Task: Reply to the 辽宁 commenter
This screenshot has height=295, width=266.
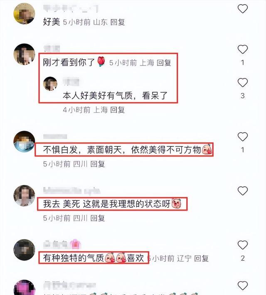Action: [201, 258]
